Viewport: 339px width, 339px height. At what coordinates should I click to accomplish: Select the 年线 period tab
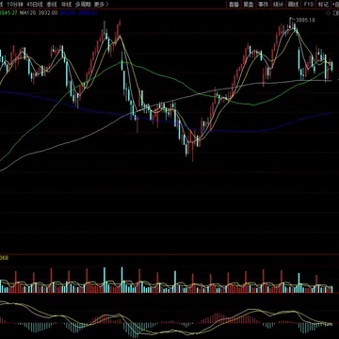point(66,4)
